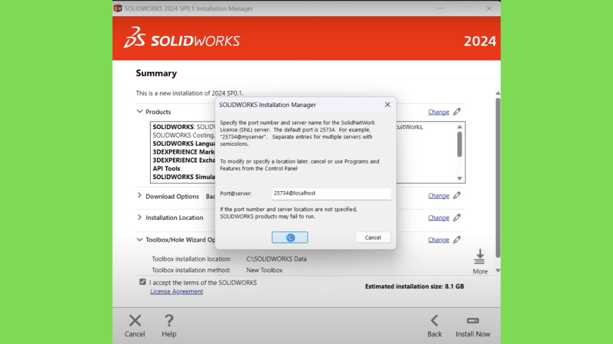Click Cancel in the SNL server dialog
Screen dimensions: 613x344
372,238
